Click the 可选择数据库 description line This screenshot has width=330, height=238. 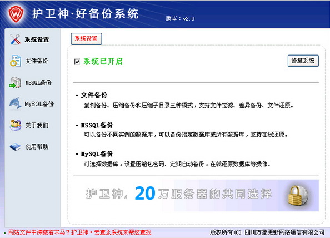click(x=177, y=164)
